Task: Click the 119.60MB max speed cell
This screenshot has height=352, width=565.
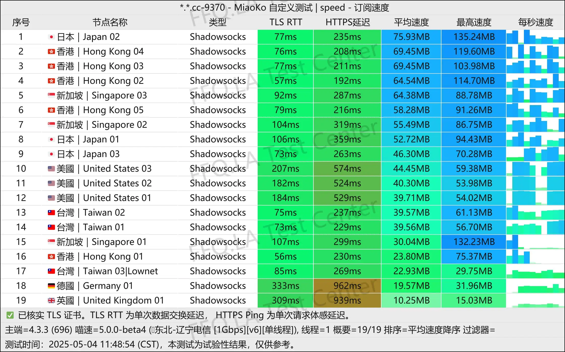Action: pyautogui.click(x=474, y=52)
